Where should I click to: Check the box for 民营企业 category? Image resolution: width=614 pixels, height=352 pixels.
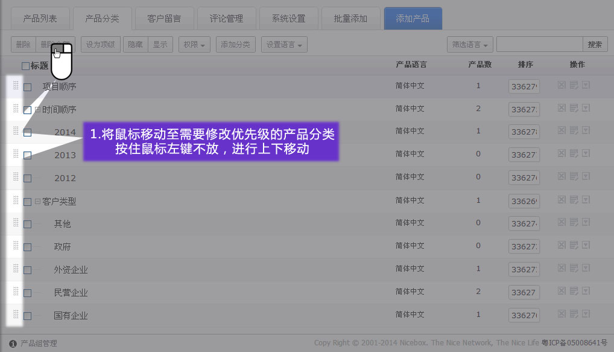[x=27, y=293]
